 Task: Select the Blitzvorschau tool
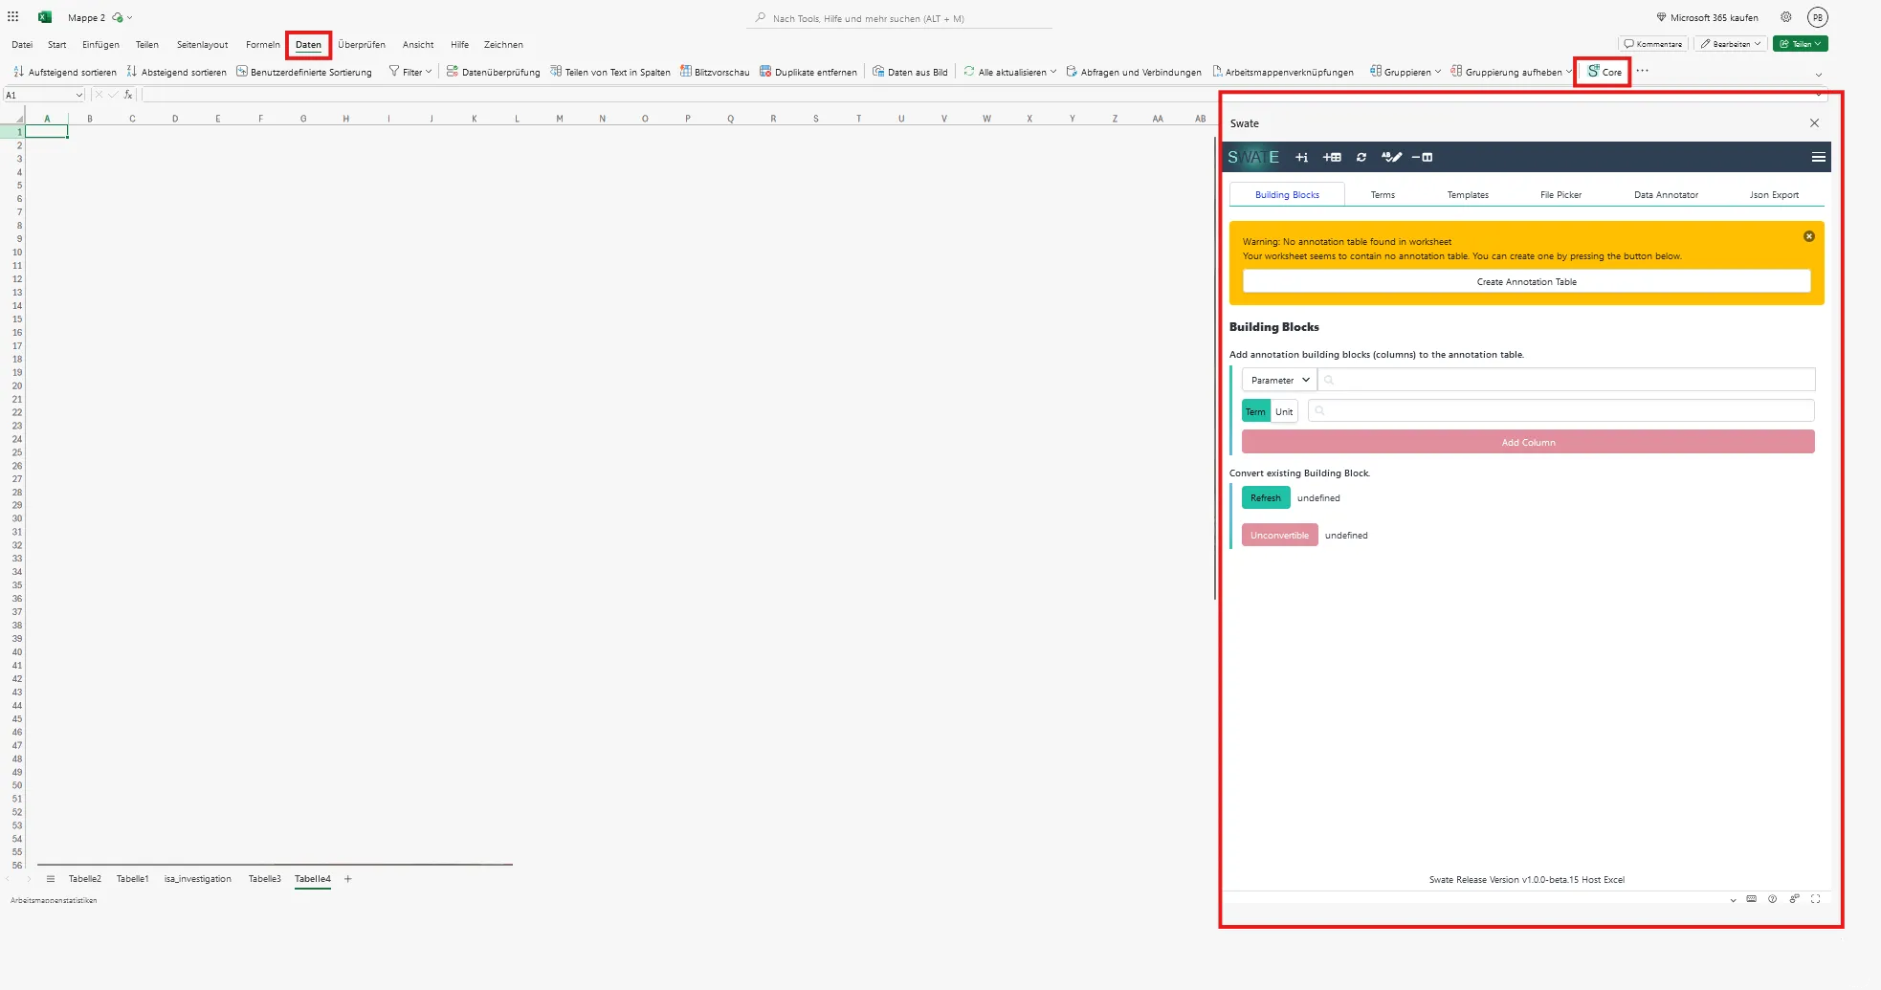coord(716,71)
